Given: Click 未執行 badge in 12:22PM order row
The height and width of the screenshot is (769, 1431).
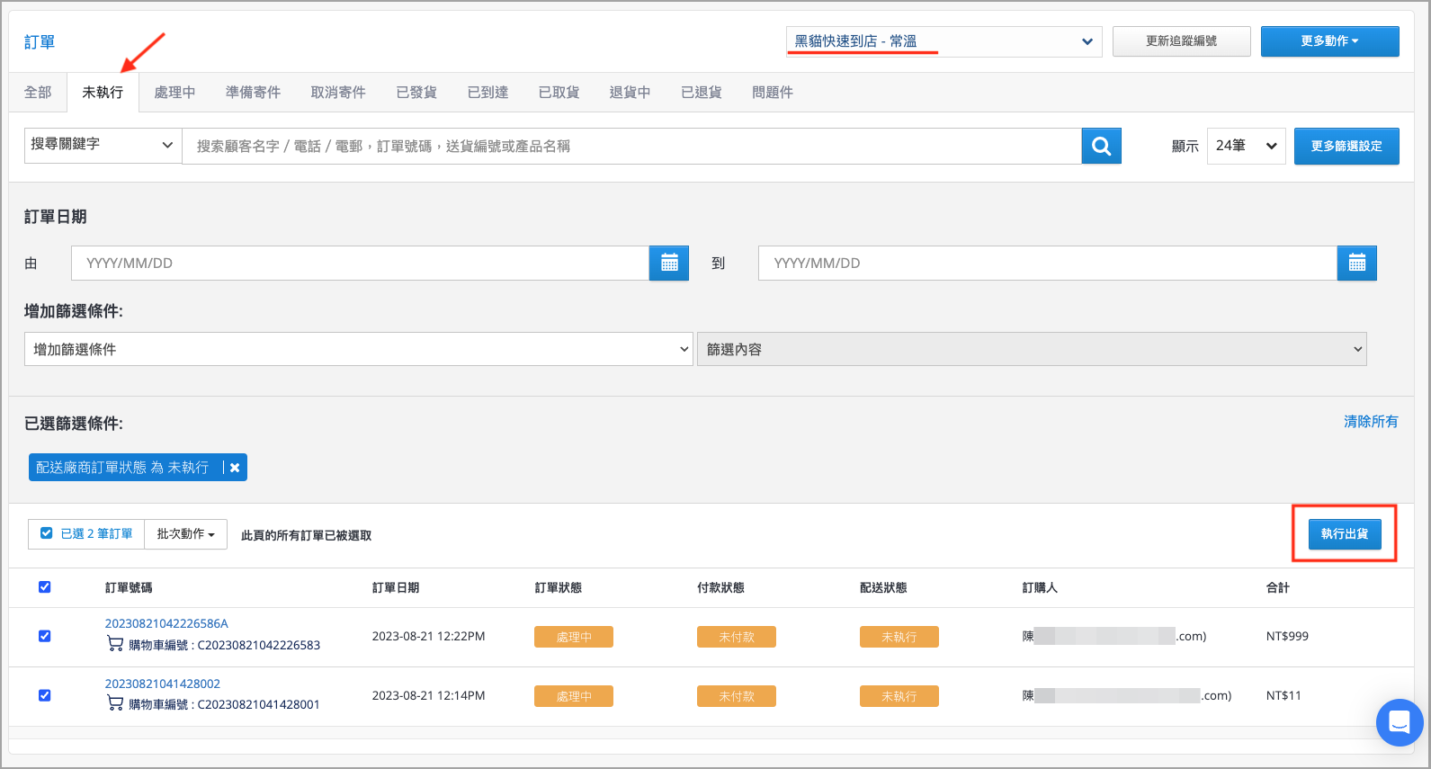Looking at the screenshot, I should (899, 637).
